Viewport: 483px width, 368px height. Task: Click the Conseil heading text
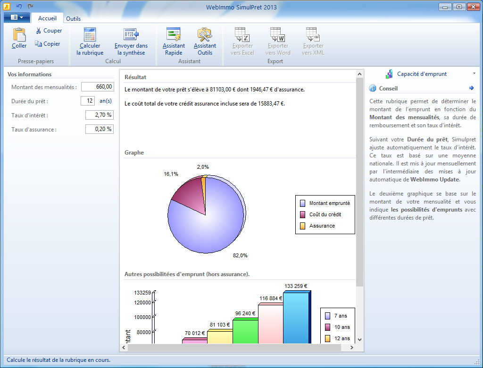pos(388,89)
